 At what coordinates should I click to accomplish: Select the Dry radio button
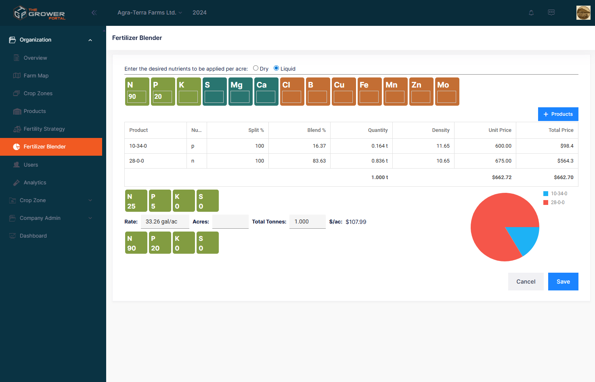pyautogui.click(x=256, y=68)
